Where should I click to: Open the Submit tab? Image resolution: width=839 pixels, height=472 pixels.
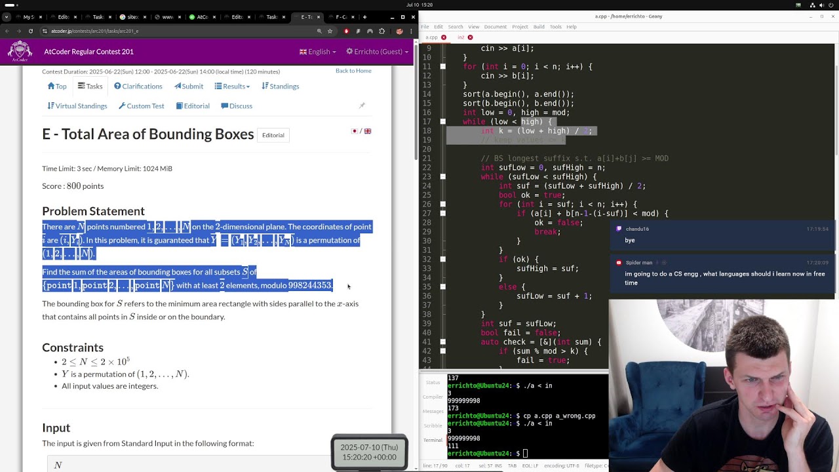tap(189, 86)
